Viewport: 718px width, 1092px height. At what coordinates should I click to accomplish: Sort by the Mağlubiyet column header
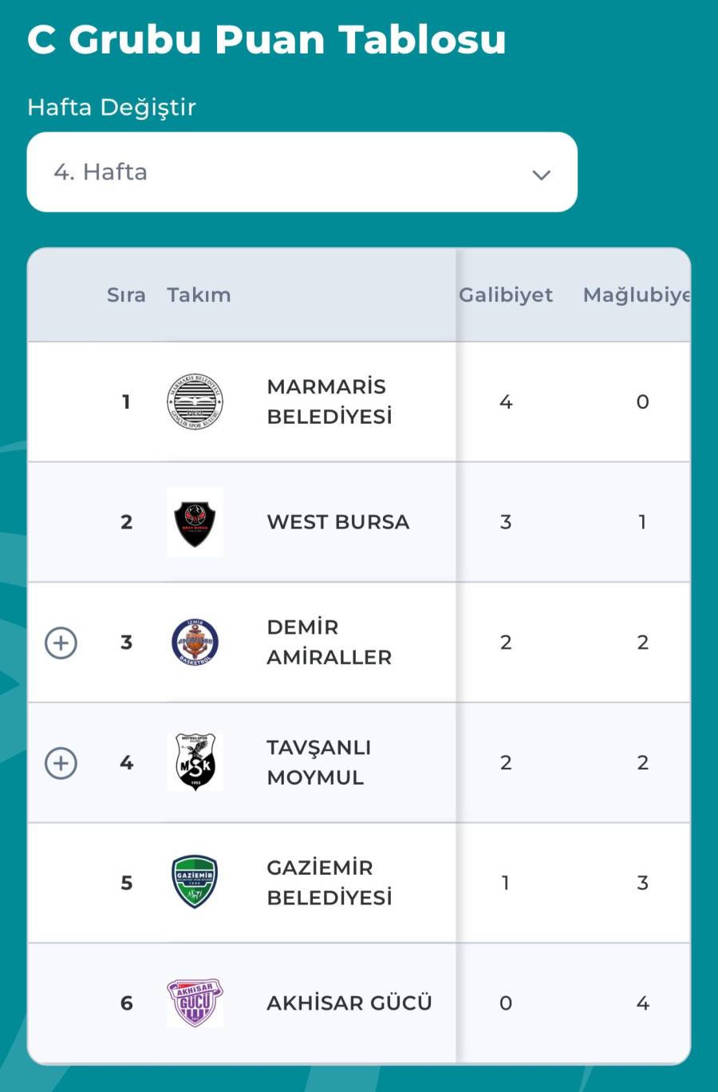[636, 295]
